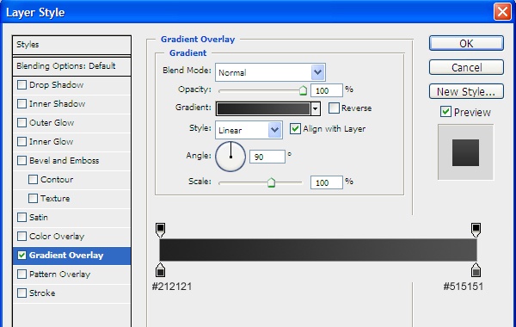
Task: Select the Gradient Overlay label in list
Action: tap(66, 256)
